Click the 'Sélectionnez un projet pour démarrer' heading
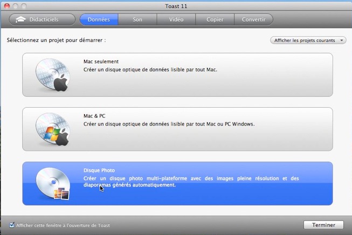This screenshot has height=235, width=352. [56, 40]
